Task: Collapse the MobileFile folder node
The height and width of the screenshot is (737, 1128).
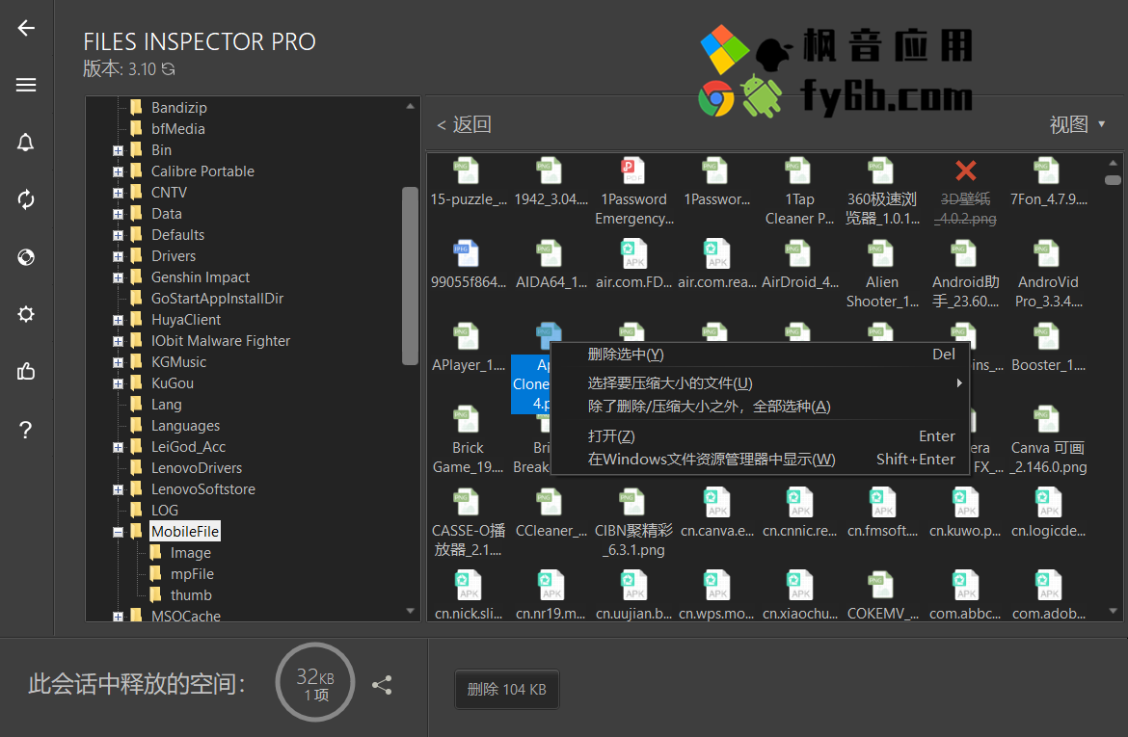Action: (x=118, y=532)
